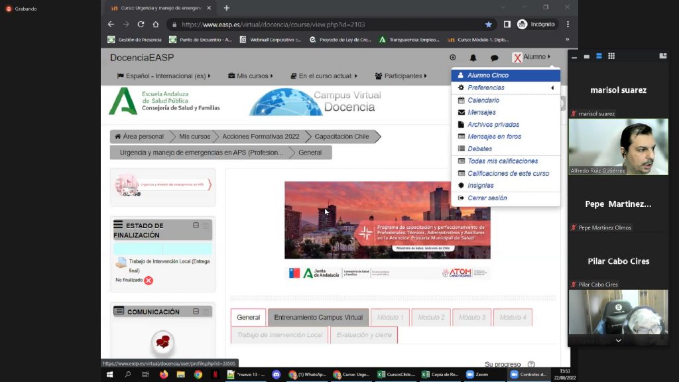Open Firefox from the taskbar
This screenshot has width=679, height=382.
[164, 375]
